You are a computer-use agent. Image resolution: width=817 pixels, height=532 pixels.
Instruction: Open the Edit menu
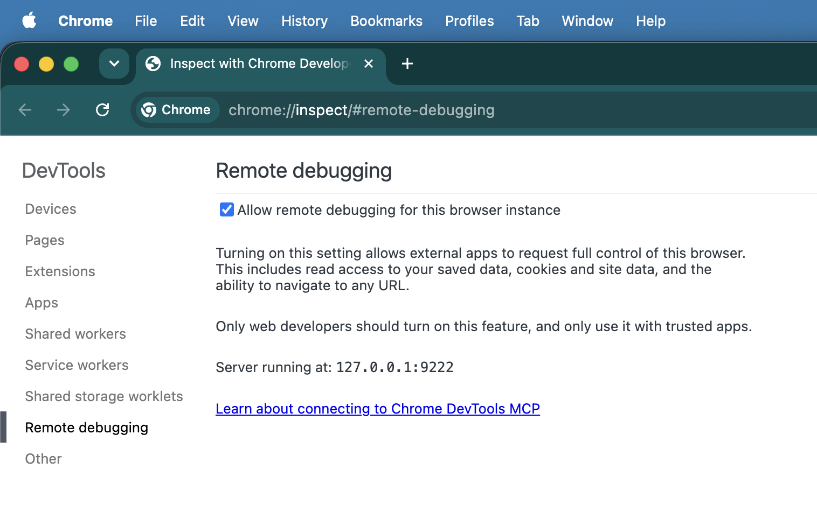(x=192, y=21)
